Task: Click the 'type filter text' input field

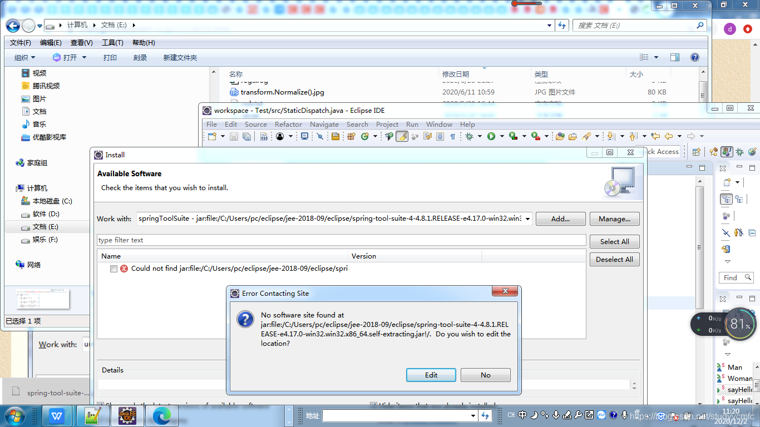Action: 342,240
